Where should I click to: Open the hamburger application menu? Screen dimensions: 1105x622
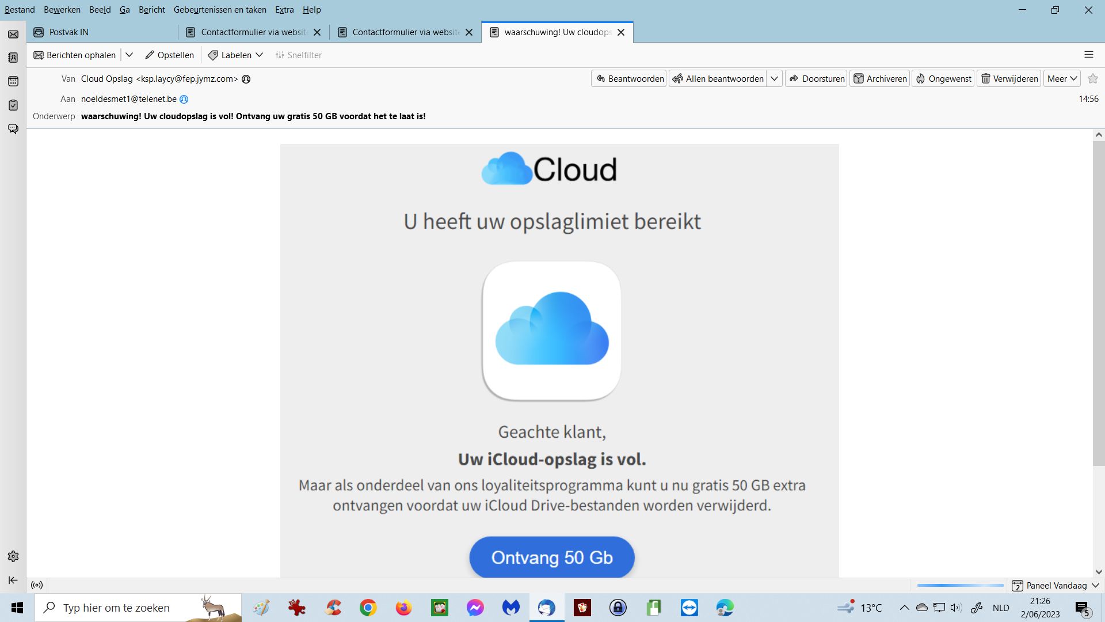tap(1088, 55)
